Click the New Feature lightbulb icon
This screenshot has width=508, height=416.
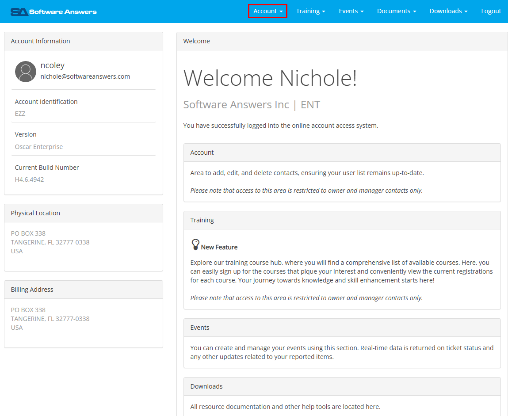coord(195,244)
